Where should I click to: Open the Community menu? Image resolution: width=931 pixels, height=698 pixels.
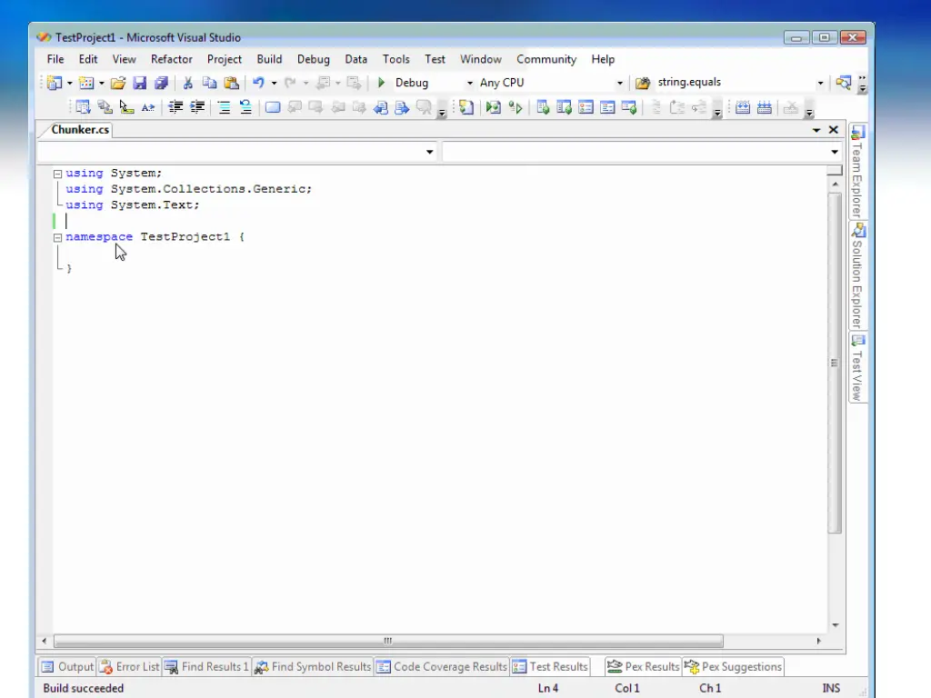(x=546, y=59)
